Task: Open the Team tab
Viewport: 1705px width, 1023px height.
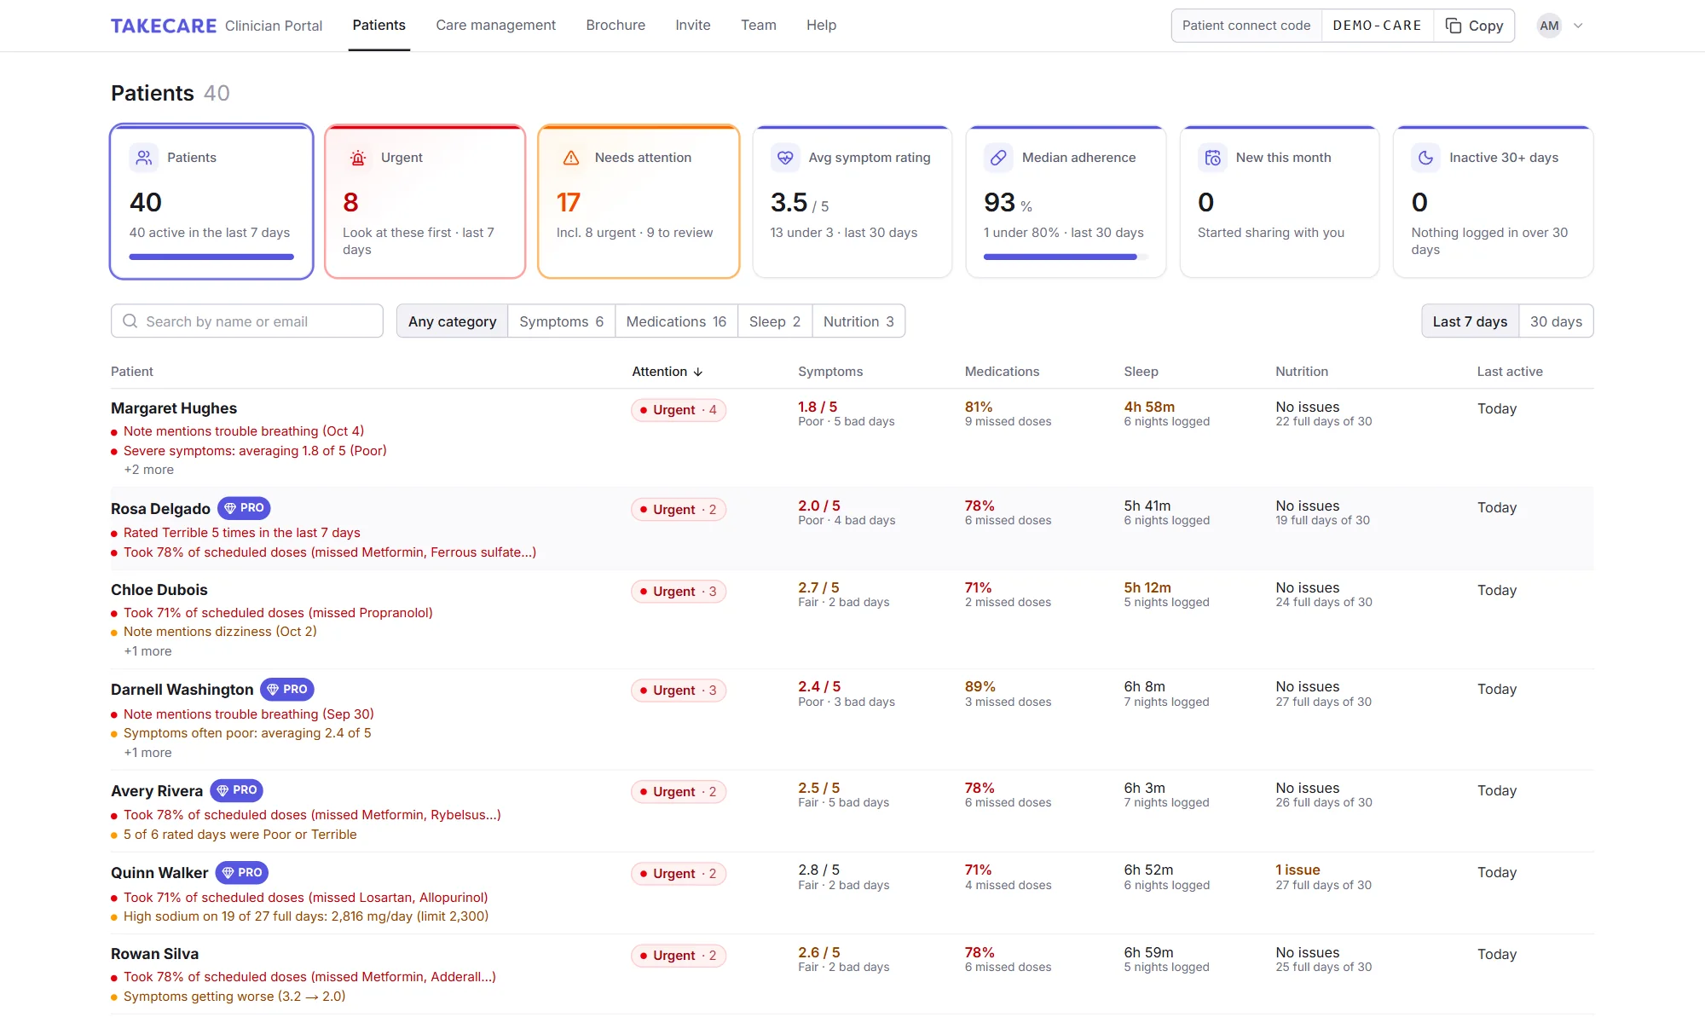Action: point(759,26)
